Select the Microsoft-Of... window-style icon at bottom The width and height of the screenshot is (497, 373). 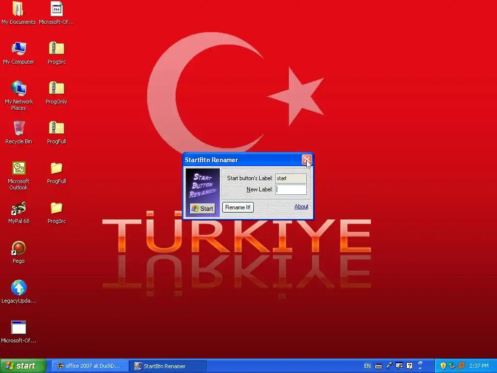pos(18,332)
